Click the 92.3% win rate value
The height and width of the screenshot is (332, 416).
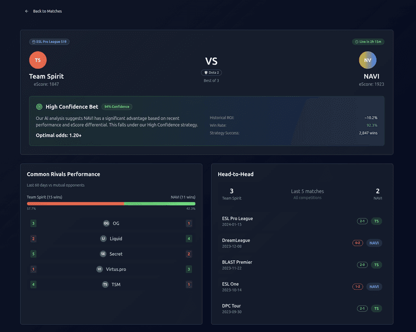[372, 125]
